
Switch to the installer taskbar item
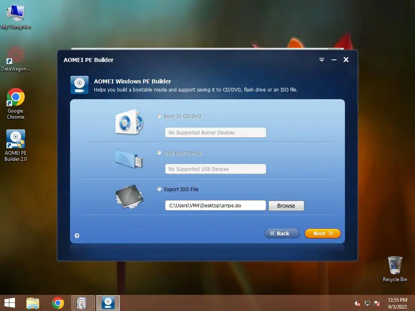(82, 303)
